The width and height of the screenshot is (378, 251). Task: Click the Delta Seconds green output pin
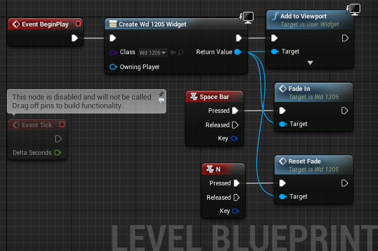point(58,153)
